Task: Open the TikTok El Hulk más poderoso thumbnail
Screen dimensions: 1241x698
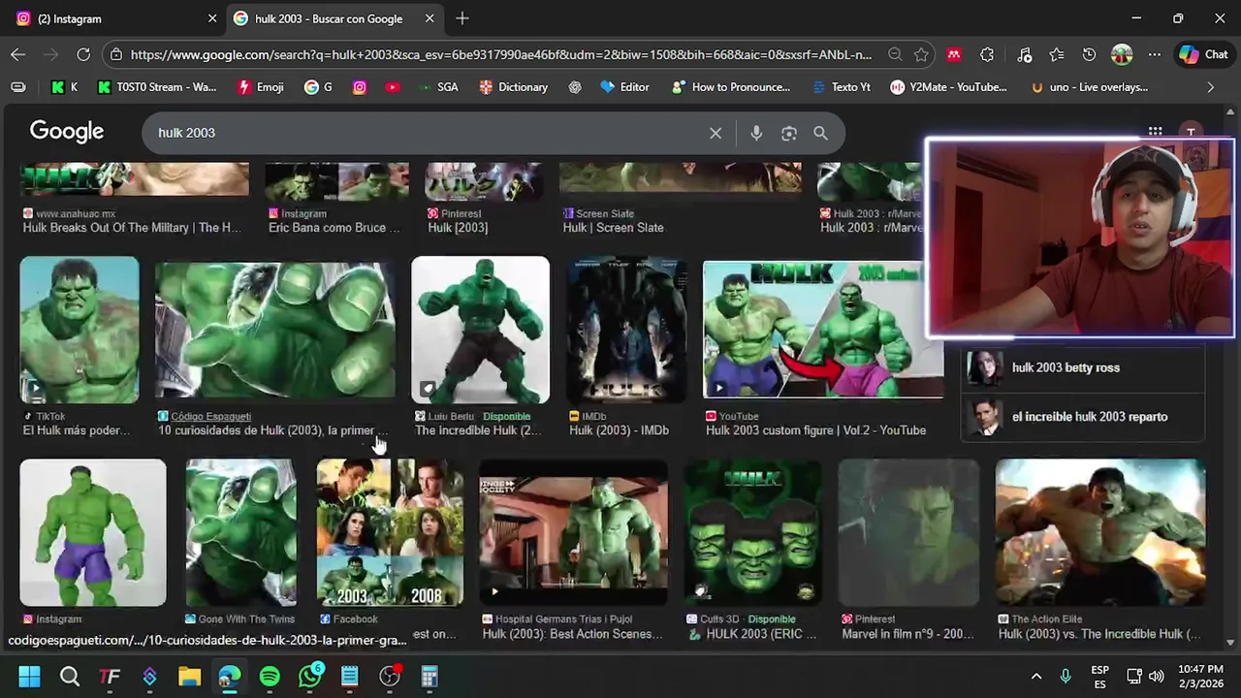Action: coord(80,330)
